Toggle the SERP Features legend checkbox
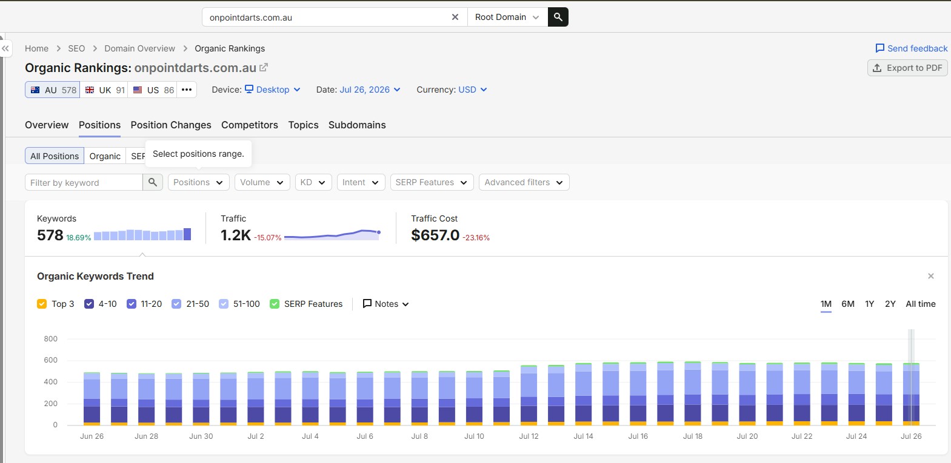 [275, 304]
